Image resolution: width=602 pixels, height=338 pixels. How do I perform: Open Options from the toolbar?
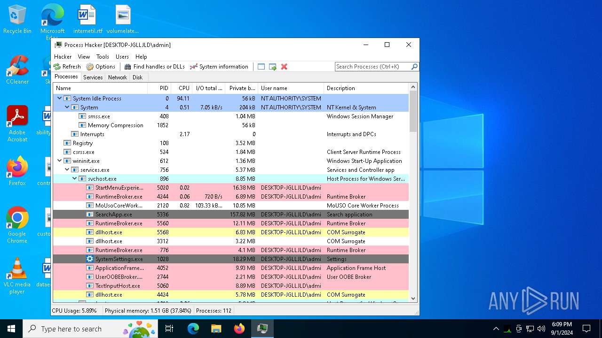tap(101, 67)
